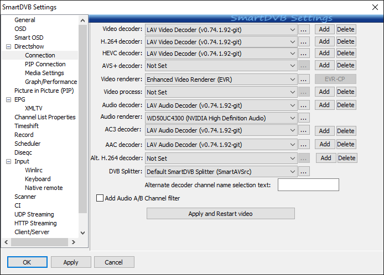
Task: Select Scanner in settings tree
Action: 25,197
